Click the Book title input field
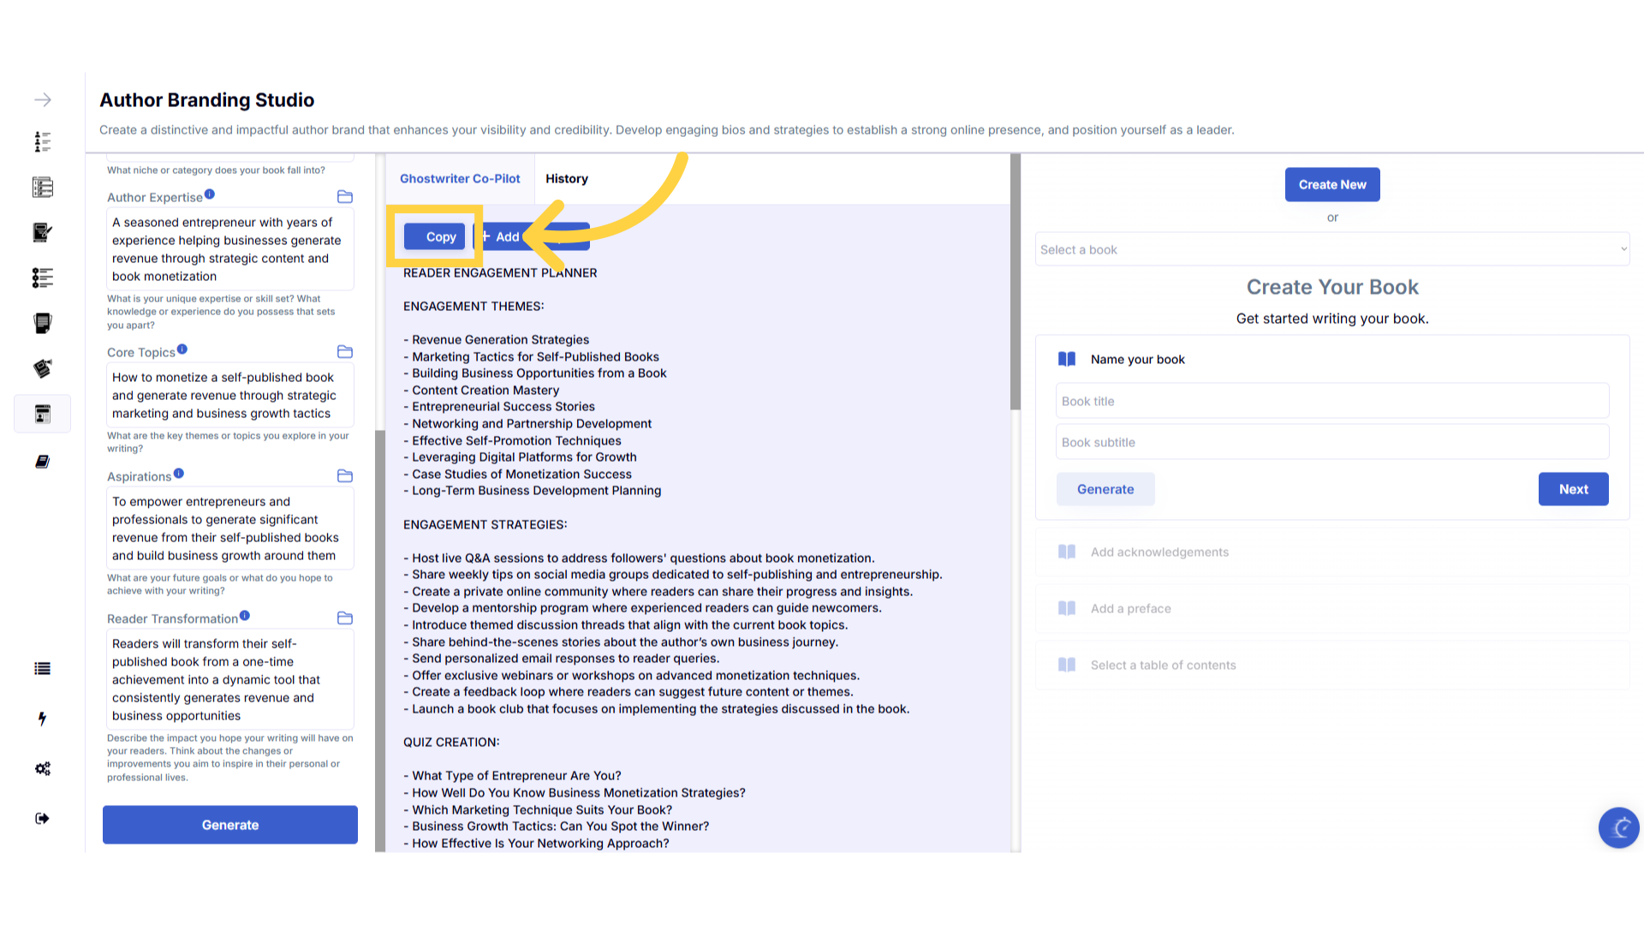Viewport: 1644px width, 925px height. (x=1331, y=402)
